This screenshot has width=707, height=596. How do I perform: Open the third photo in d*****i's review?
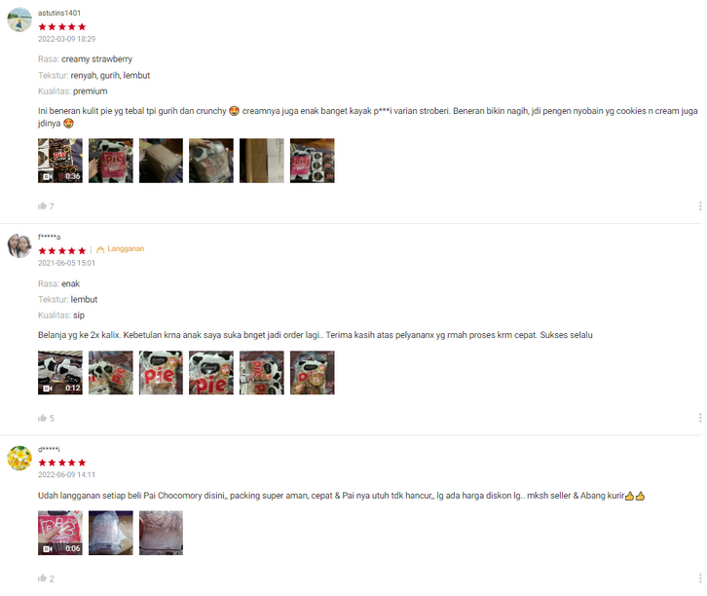pyautogui.click(x=161, y=533)
